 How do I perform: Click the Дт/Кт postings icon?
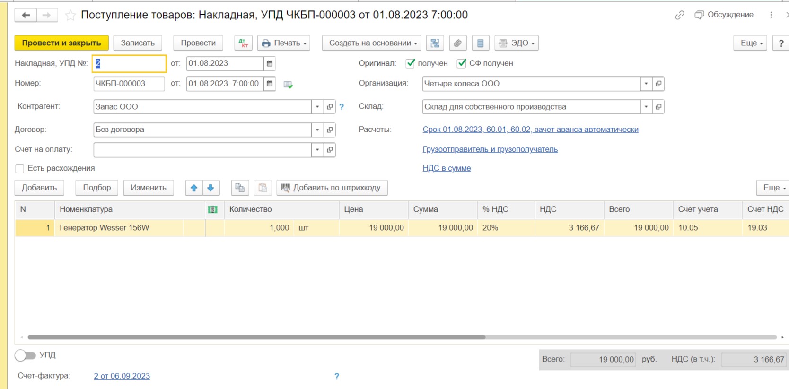click(243, 43)
